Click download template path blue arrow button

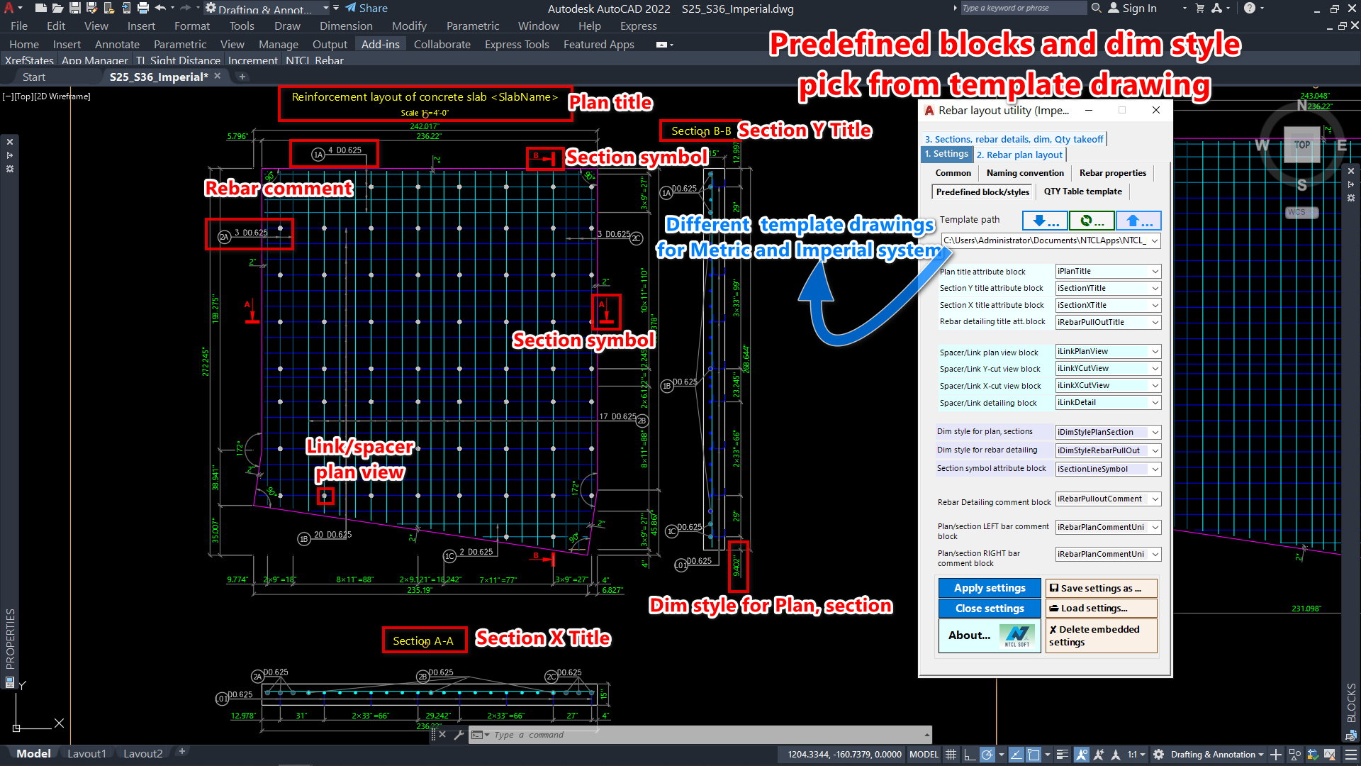[1045, 221]
